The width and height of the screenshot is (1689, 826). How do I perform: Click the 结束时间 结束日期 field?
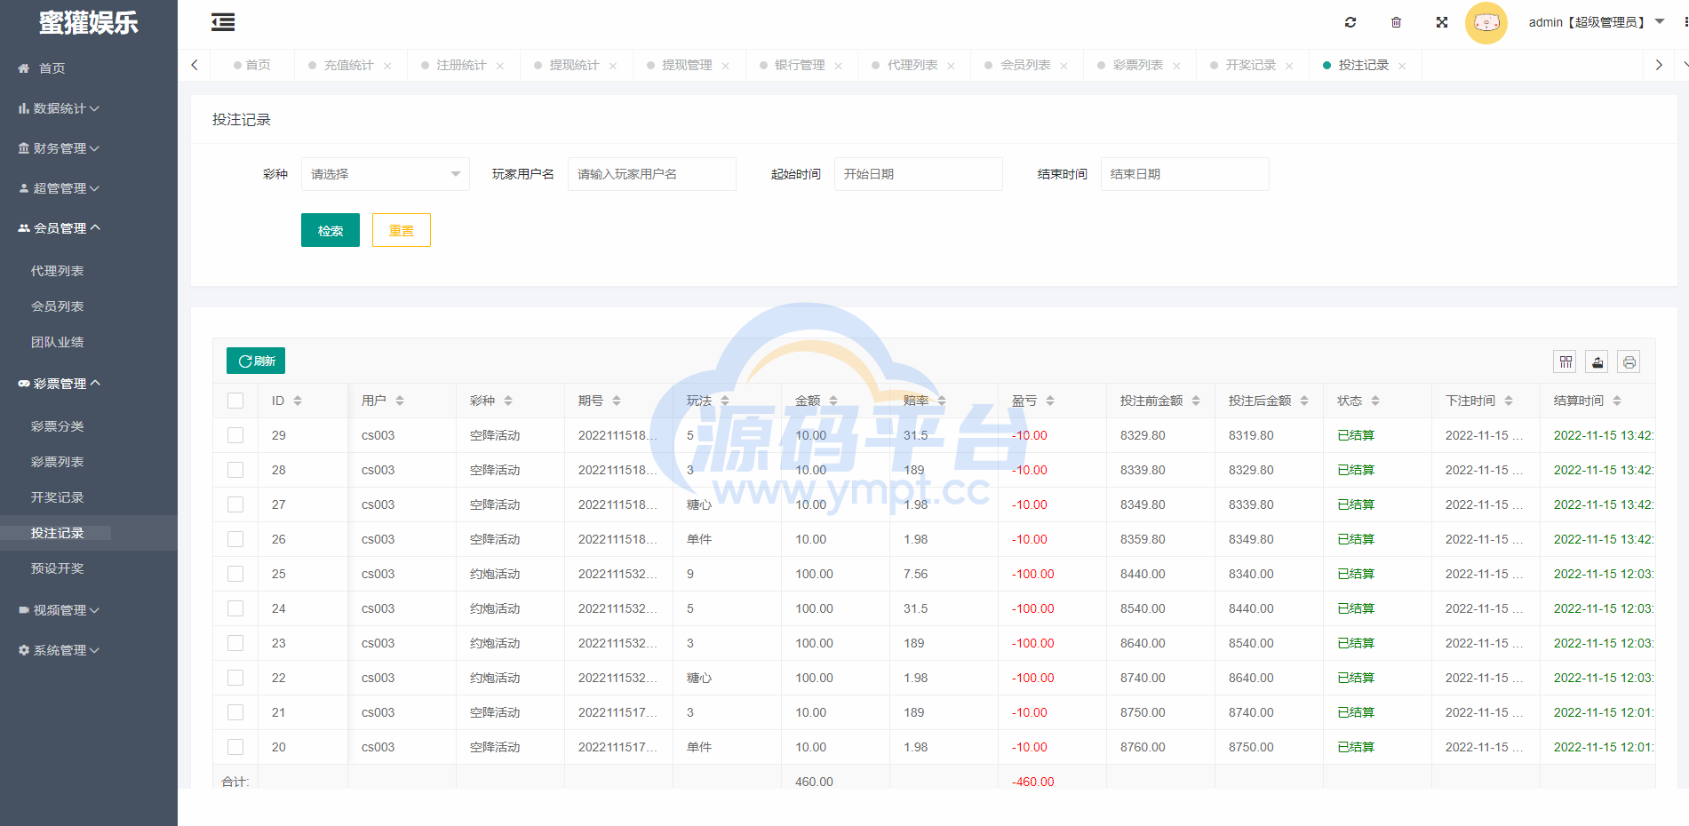tap(1185, 174)
